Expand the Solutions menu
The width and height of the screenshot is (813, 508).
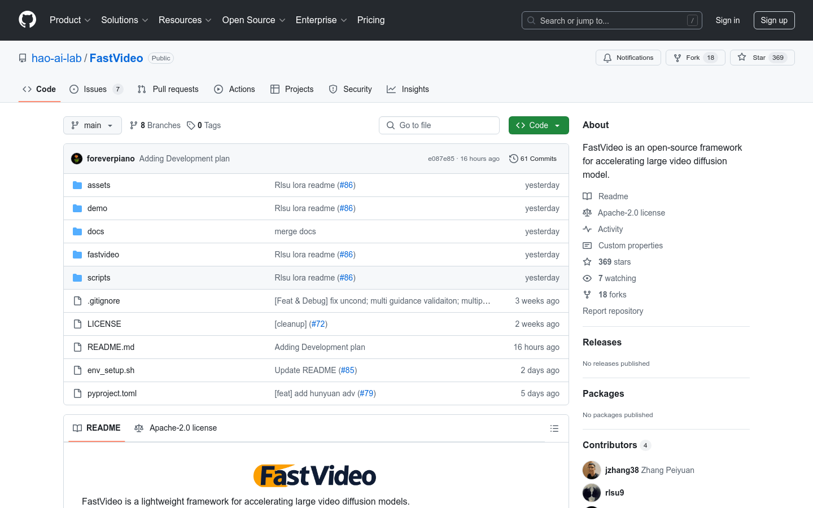point(124,20)
